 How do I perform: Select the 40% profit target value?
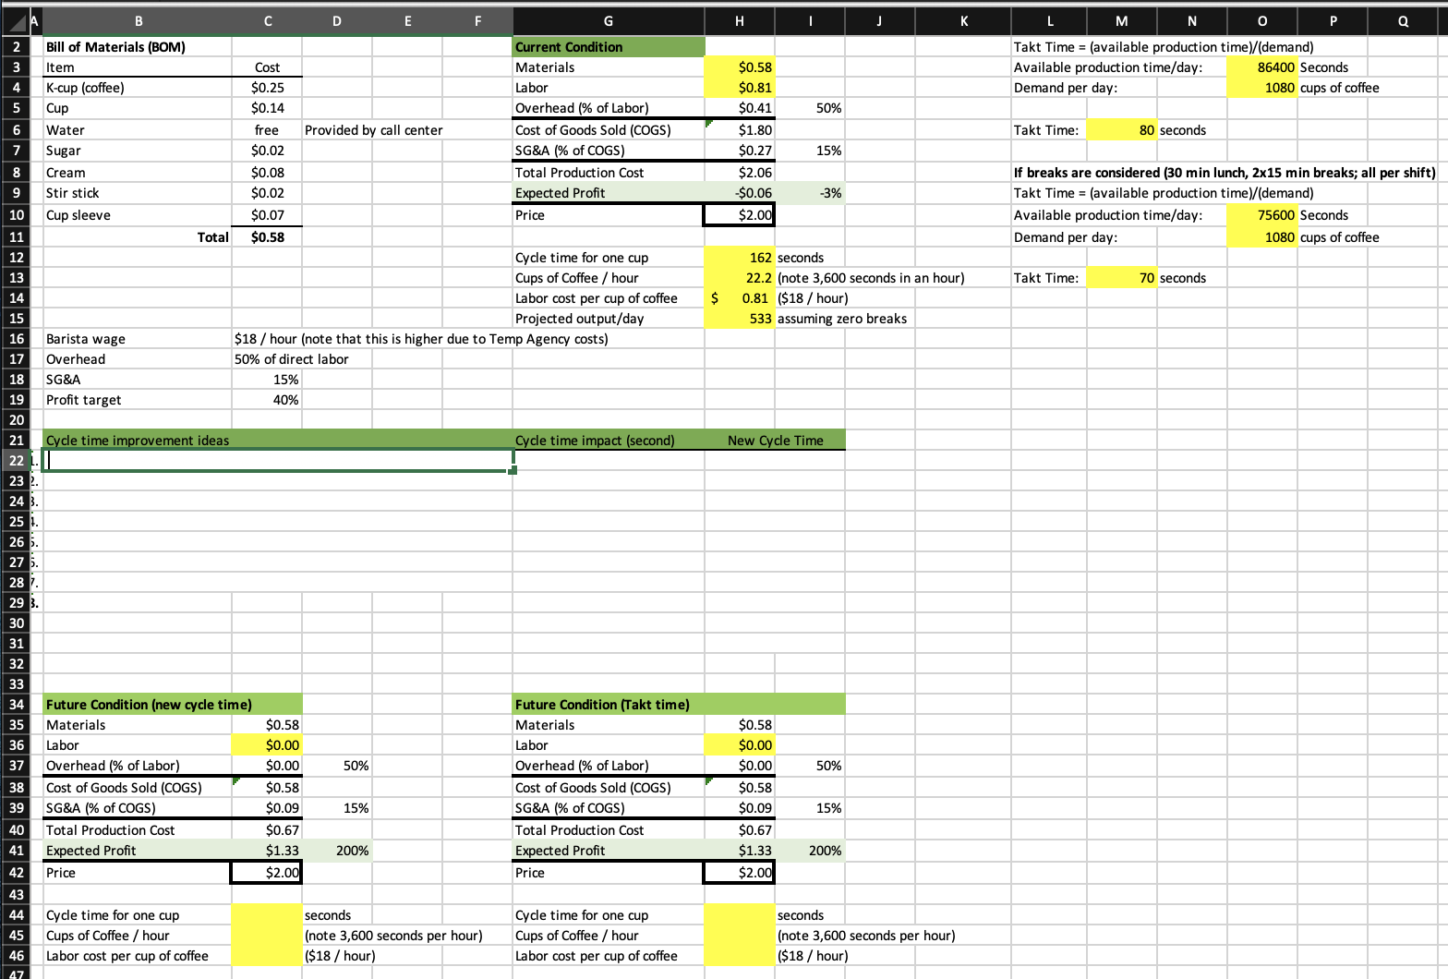[x=267, y=400]
